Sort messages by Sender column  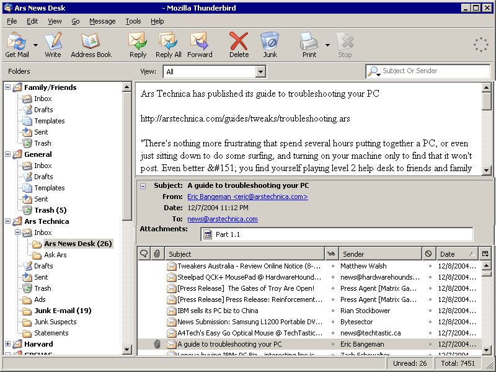380,254
